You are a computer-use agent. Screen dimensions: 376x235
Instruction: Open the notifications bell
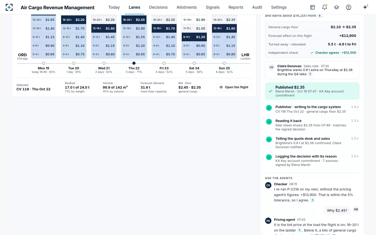(325, 7)
